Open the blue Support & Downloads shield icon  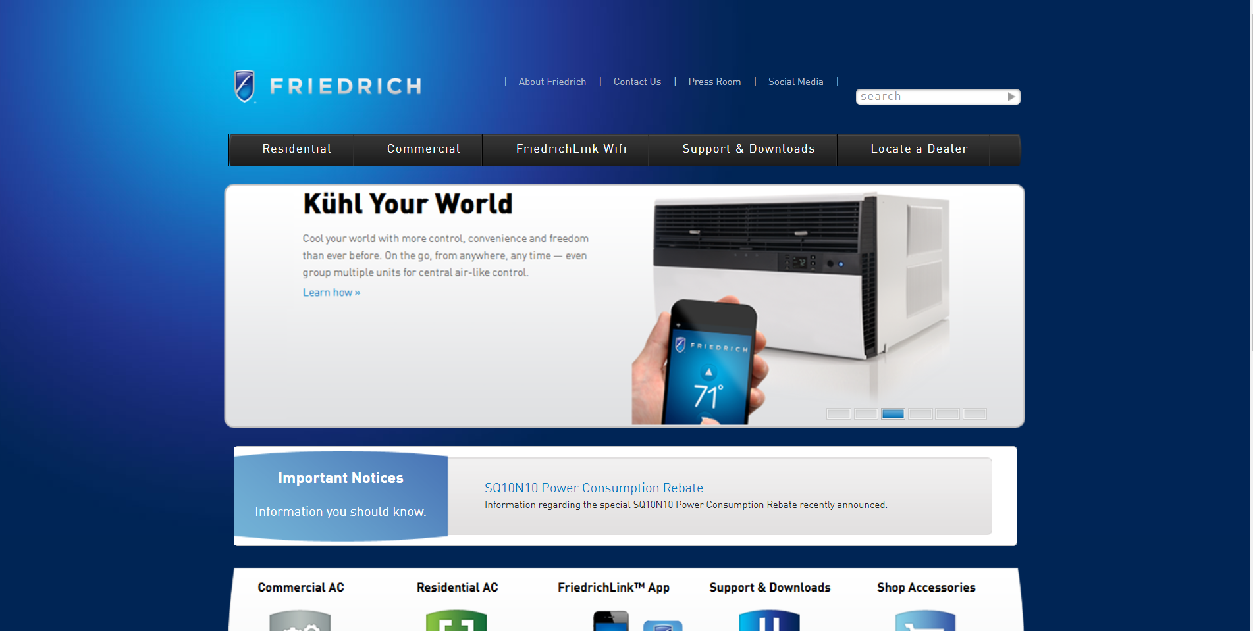pos(768,620)
